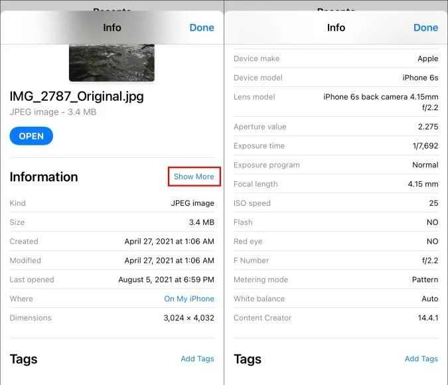
Task: Tap the White balance Auto row
Action: coord(336,299)
